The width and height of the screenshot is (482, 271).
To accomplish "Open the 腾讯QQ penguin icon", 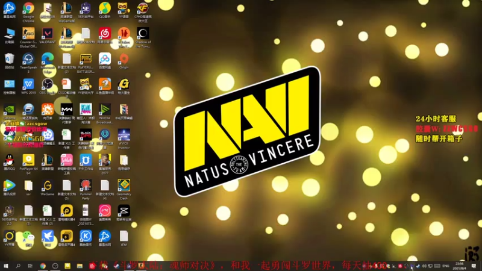I will (x=9, y=162).
